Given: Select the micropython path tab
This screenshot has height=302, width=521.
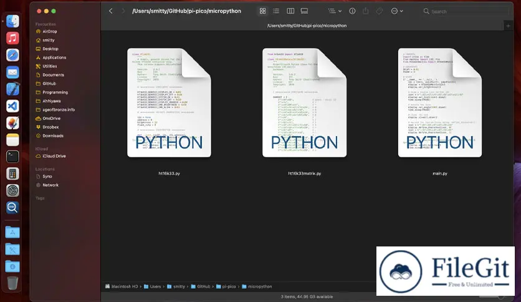Looking at the screenshot, I should (x=307, y=26).
